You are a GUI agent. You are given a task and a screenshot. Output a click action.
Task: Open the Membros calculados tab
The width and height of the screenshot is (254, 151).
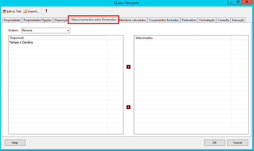coord(133,20)
